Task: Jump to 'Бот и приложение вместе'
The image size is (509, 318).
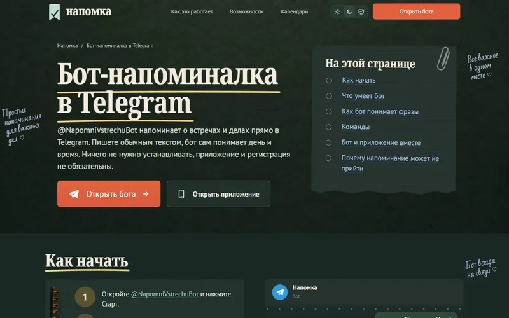Action: coord(380,142)
